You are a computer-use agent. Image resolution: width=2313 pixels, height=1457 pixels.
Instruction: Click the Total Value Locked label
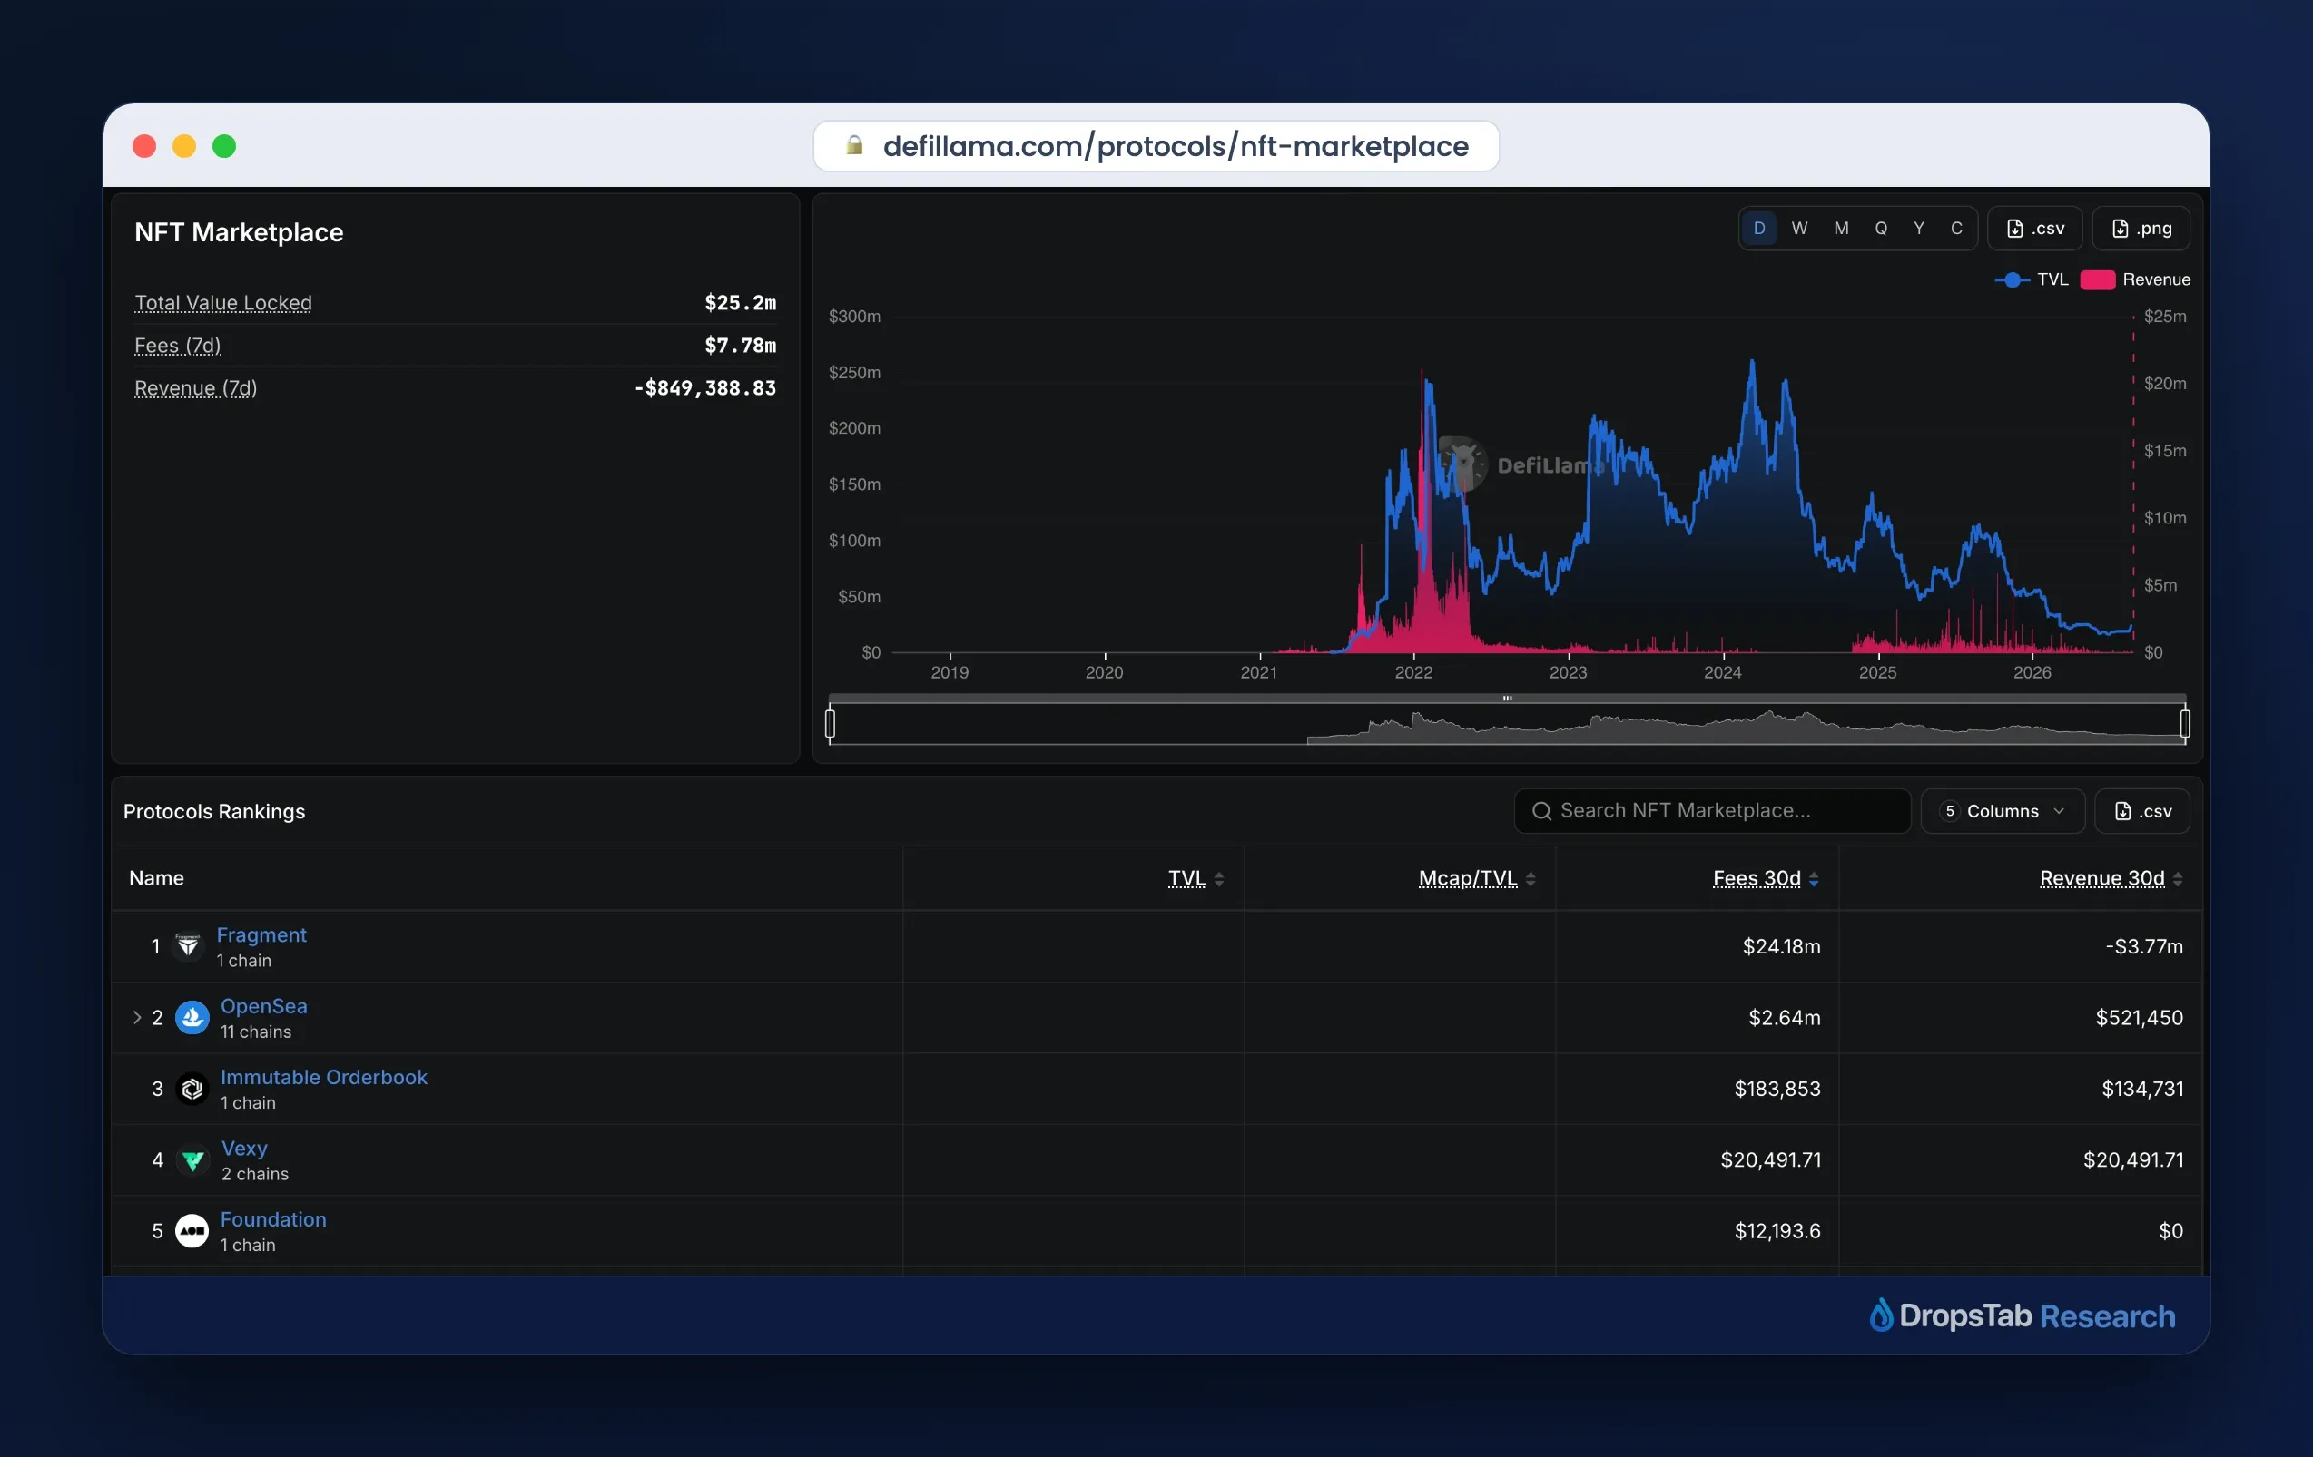click(x=222, y=302)
